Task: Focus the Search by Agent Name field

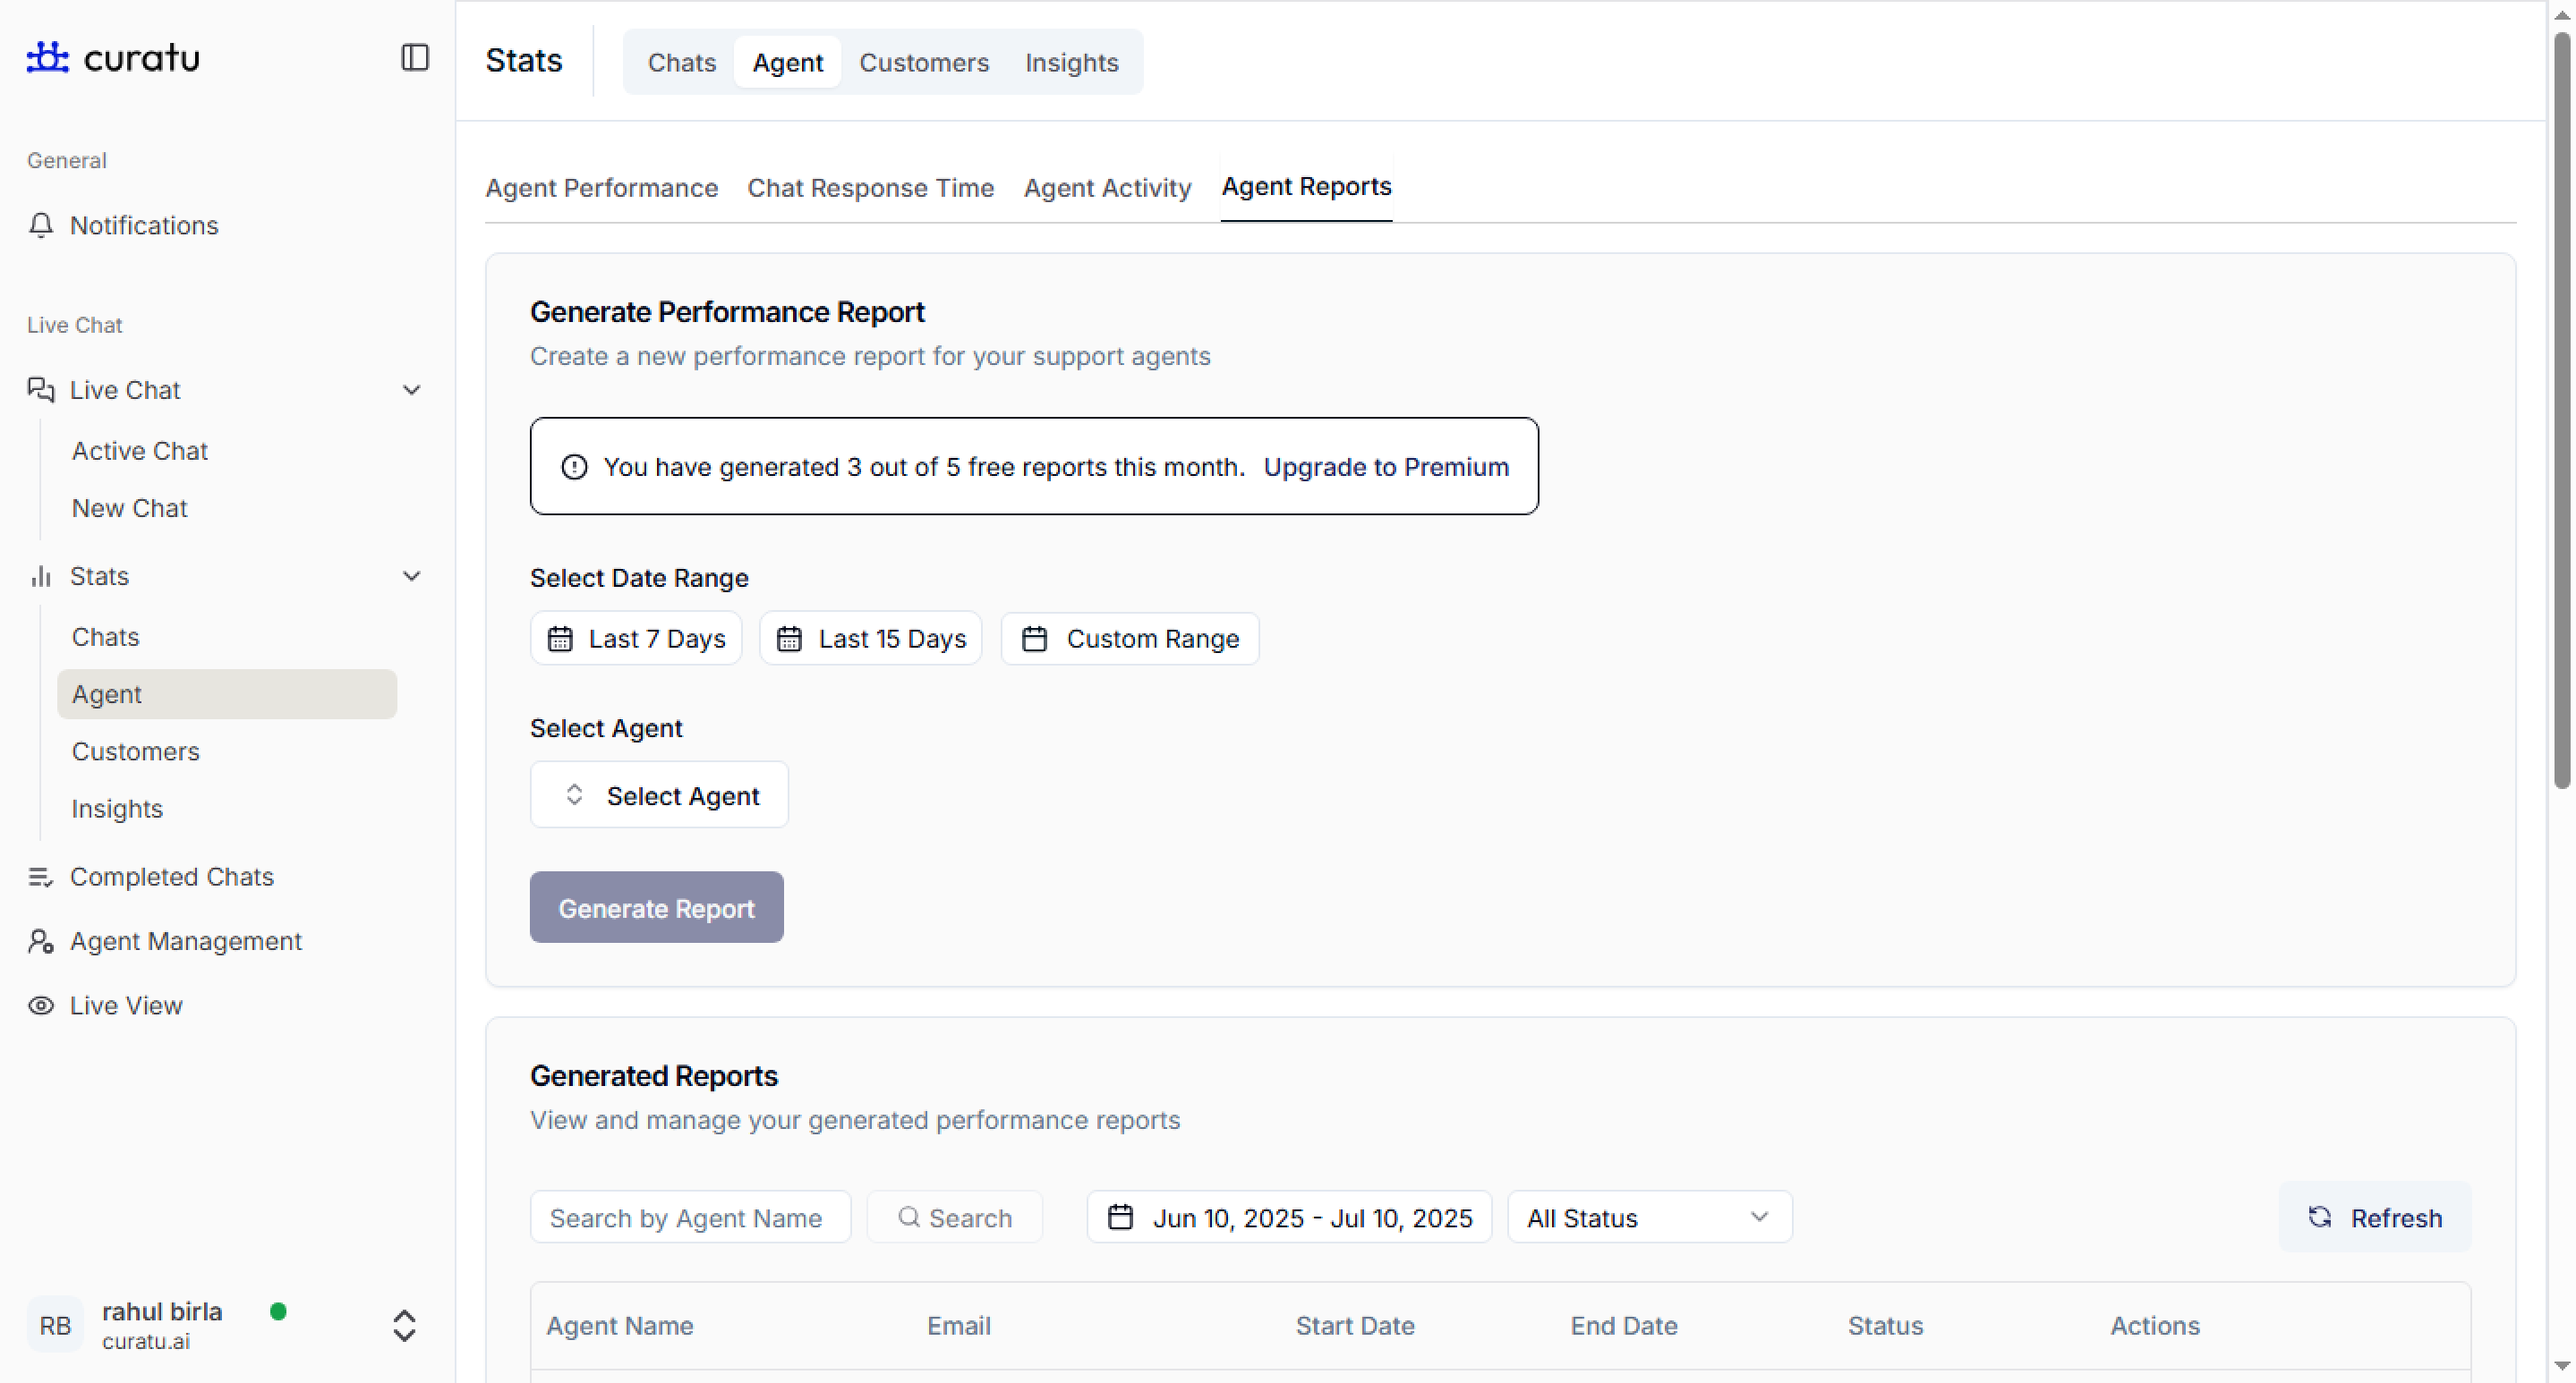Action: 689,1218
